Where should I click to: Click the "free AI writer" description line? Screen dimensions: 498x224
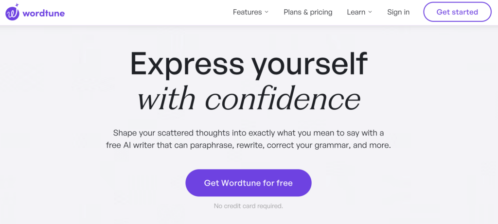tap(249, 145)
